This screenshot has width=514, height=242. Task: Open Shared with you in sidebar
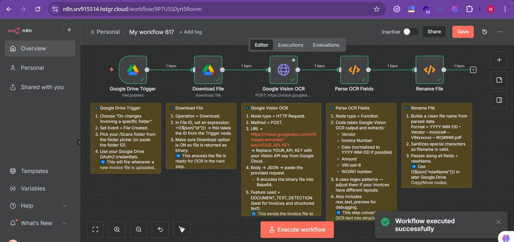click(40, 87)
